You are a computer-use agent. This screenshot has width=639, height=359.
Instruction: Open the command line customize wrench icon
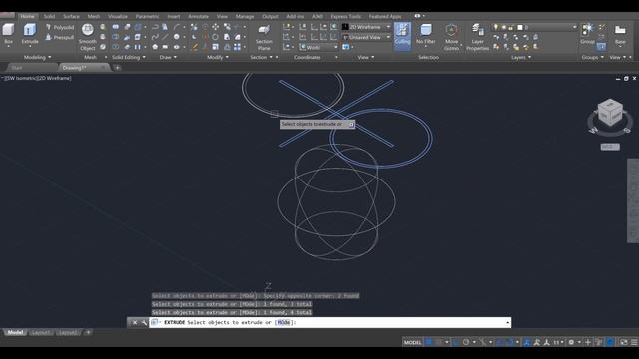pos(144,322)
